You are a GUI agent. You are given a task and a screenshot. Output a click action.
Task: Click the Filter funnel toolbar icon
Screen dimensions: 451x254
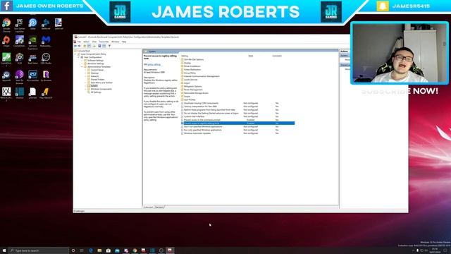[x=109, y=46]
